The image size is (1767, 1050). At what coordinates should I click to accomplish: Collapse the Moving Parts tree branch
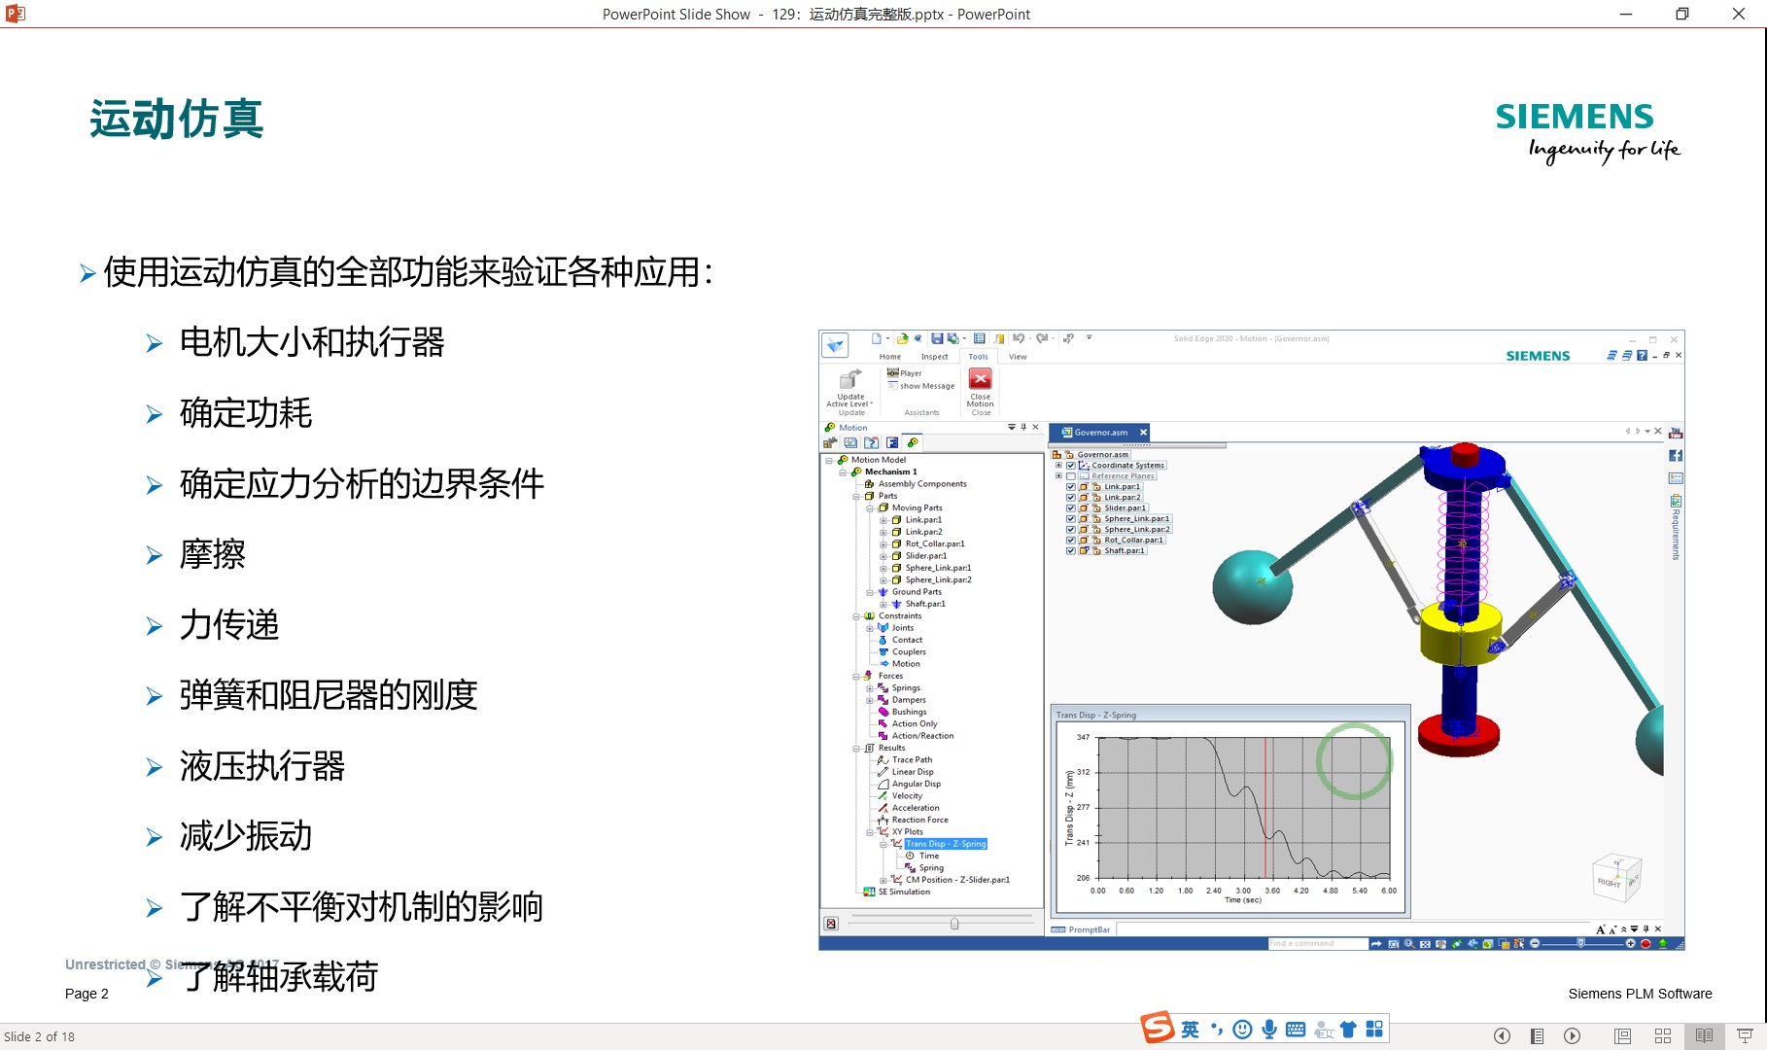point(871,507)
